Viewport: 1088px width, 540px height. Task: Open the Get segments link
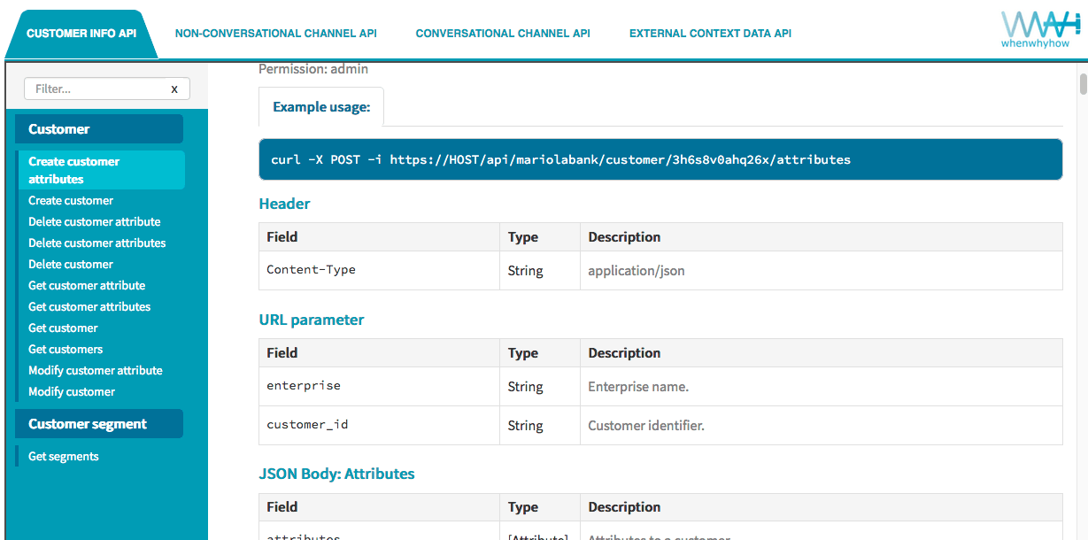click(x=64, y=457)
